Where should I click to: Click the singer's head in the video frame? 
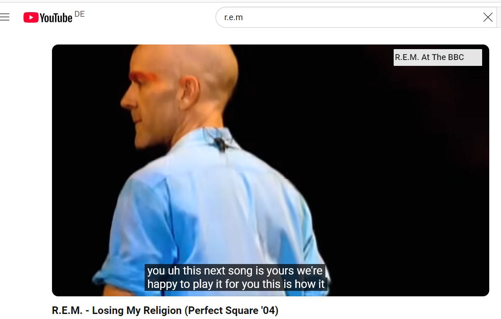pyautogui.click(x=179, y=86)
